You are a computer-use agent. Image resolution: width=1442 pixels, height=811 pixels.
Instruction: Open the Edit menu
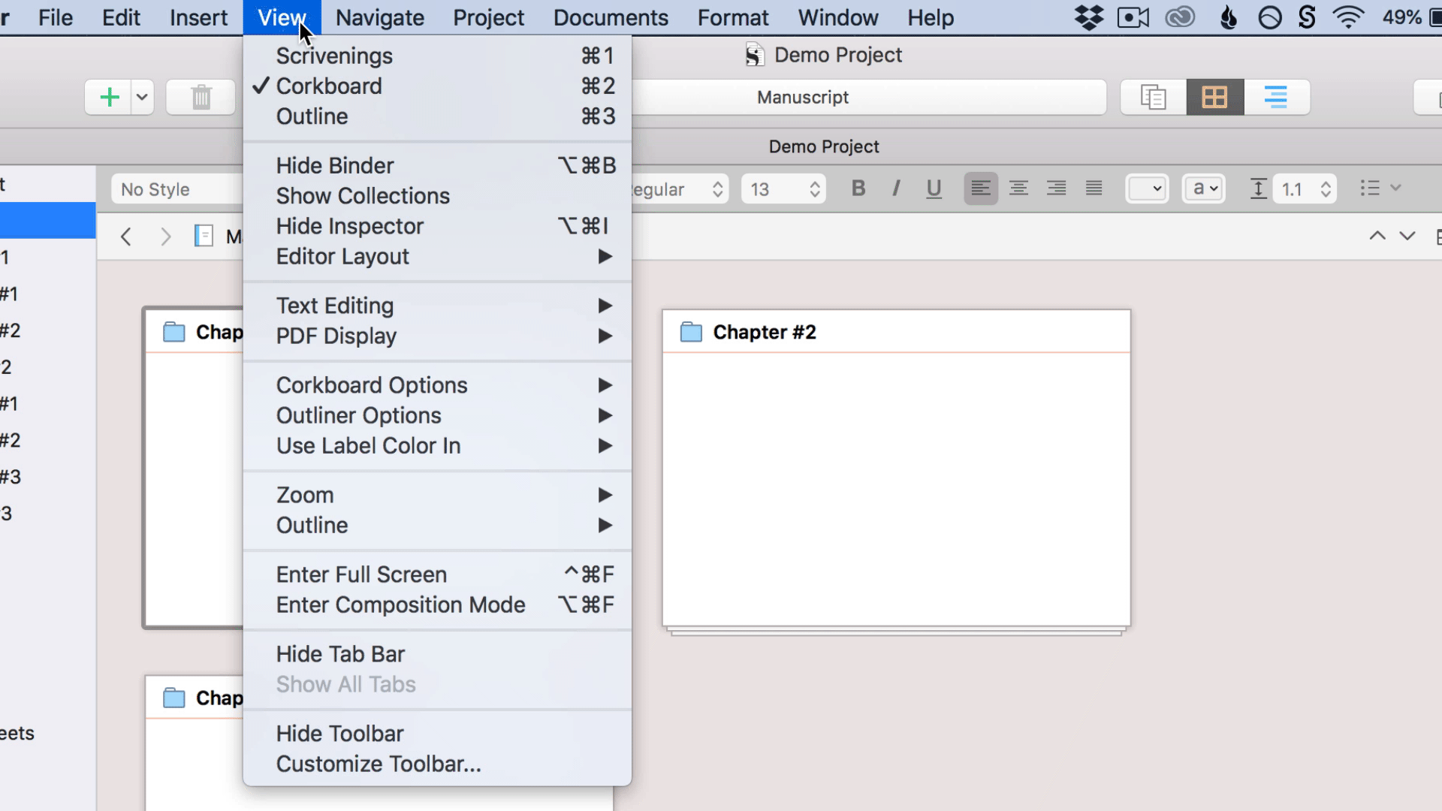point(121,17)
